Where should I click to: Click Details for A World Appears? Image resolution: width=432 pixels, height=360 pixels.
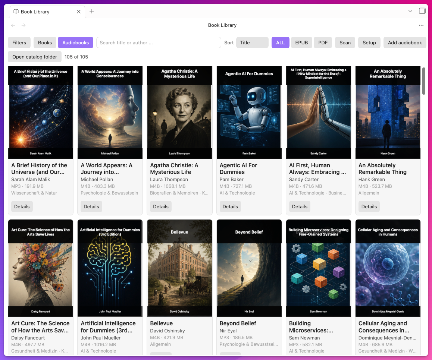pos(91,206)
